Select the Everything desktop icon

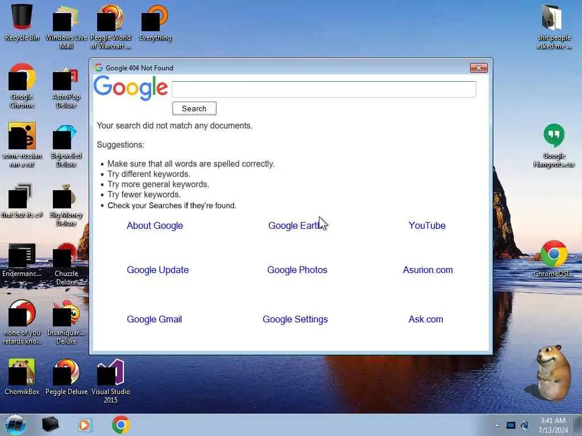coord(155,22)
